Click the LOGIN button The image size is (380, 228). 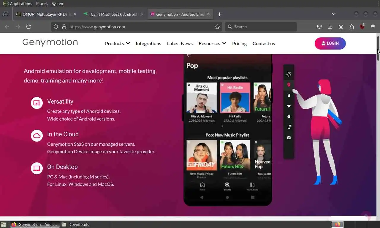[330, 43]
